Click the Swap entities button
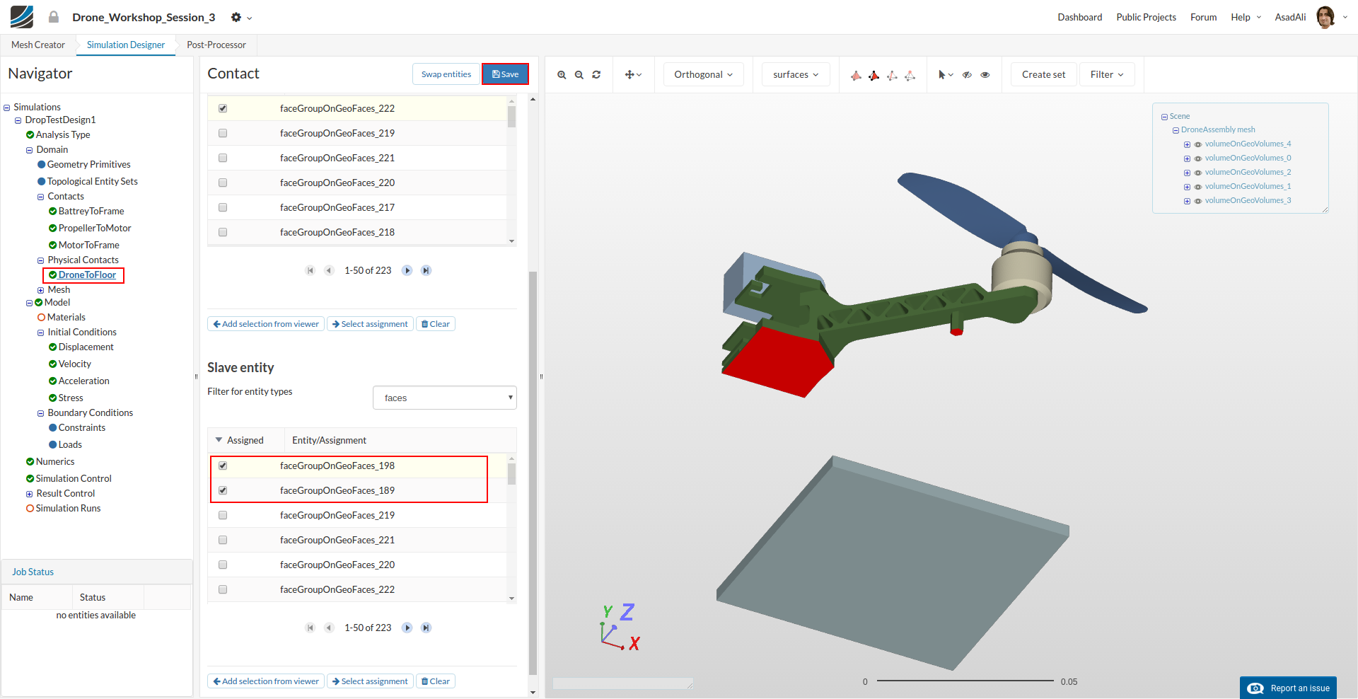 click(x=446, y=74)
